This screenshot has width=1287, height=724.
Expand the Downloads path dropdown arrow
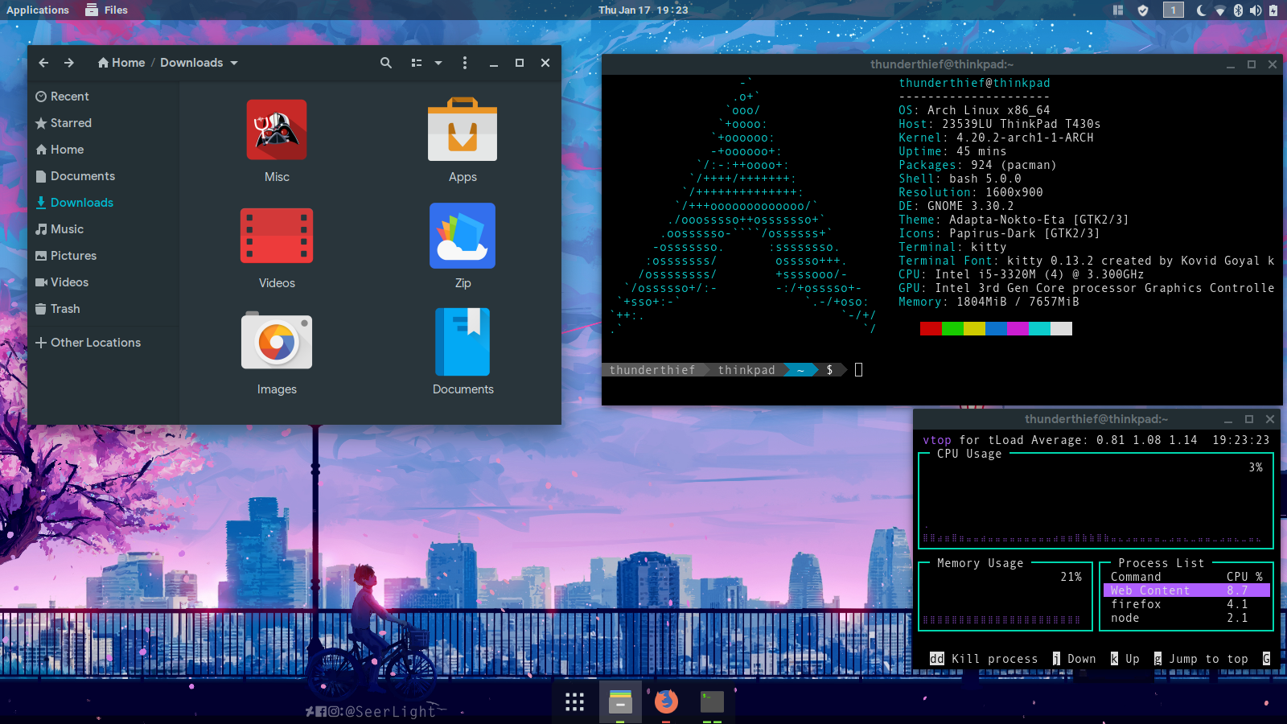coord(233,62)
